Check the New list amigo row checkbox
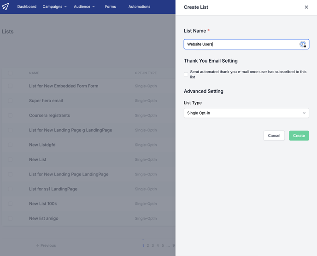317x256 pixels. click(10, 218)
